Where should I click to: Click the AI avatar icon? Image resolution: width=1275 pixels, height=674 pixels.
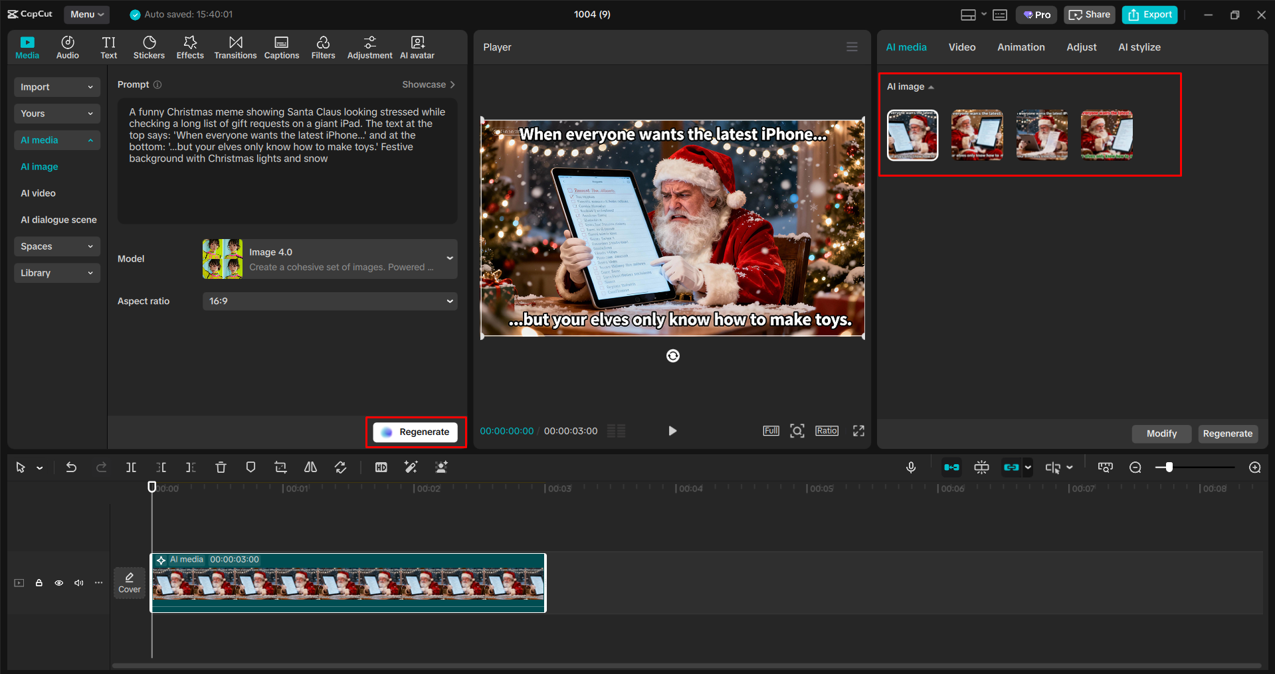tap(417, 46)
